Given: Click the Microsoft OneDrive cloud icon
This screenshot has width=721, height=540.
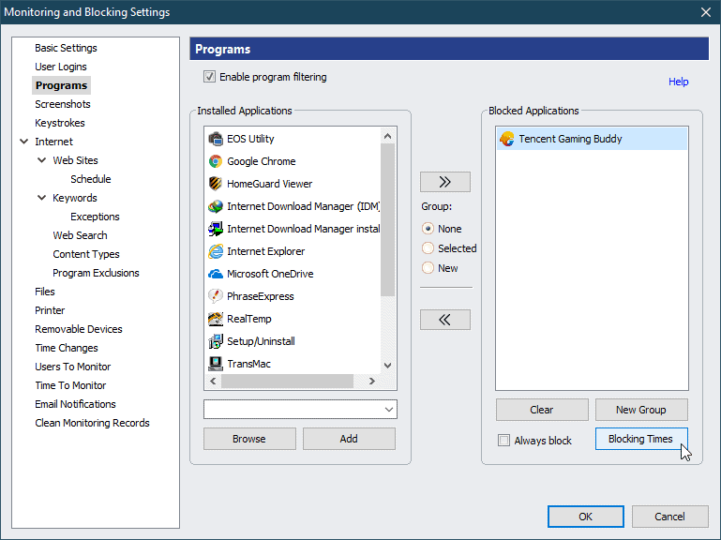Looking at the screenshot, I should pyautogui.click(x=216, y=274).
